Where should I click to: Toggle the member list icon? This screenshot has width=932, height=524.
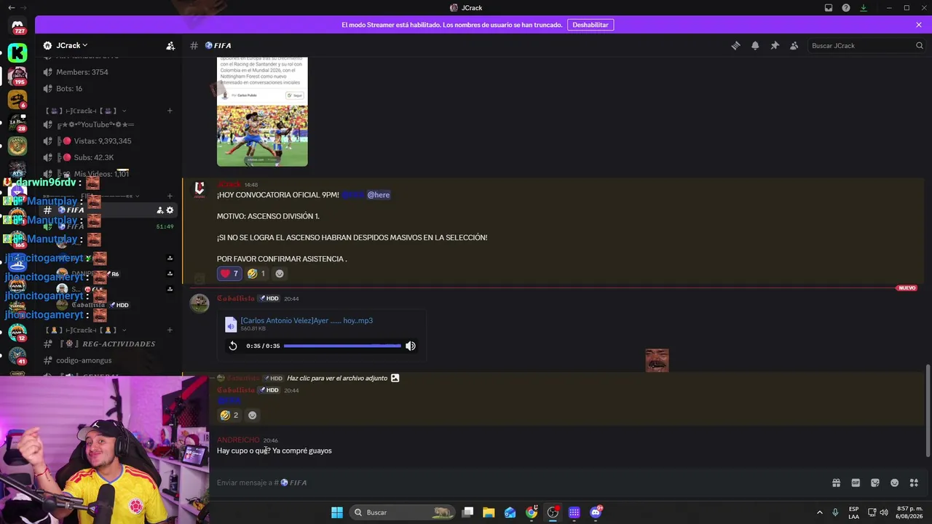pos(794,46)
